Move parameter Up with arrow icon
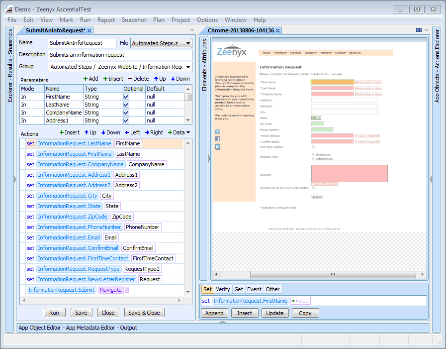The height and width of the screenshot is (349, 446). 155,79
